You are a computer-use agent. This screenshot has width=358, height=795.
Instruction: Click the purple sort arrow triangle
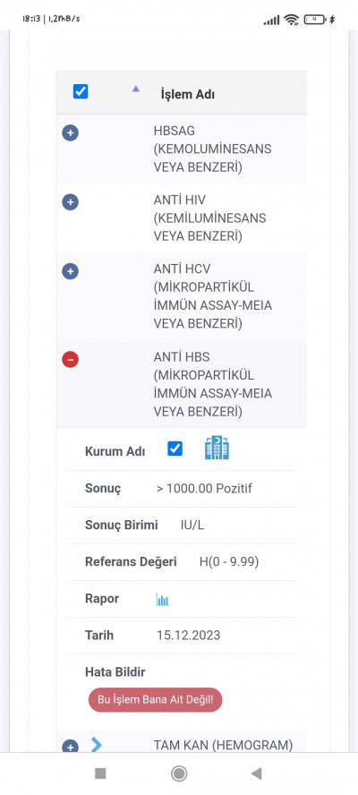click(x=135, y=89)
